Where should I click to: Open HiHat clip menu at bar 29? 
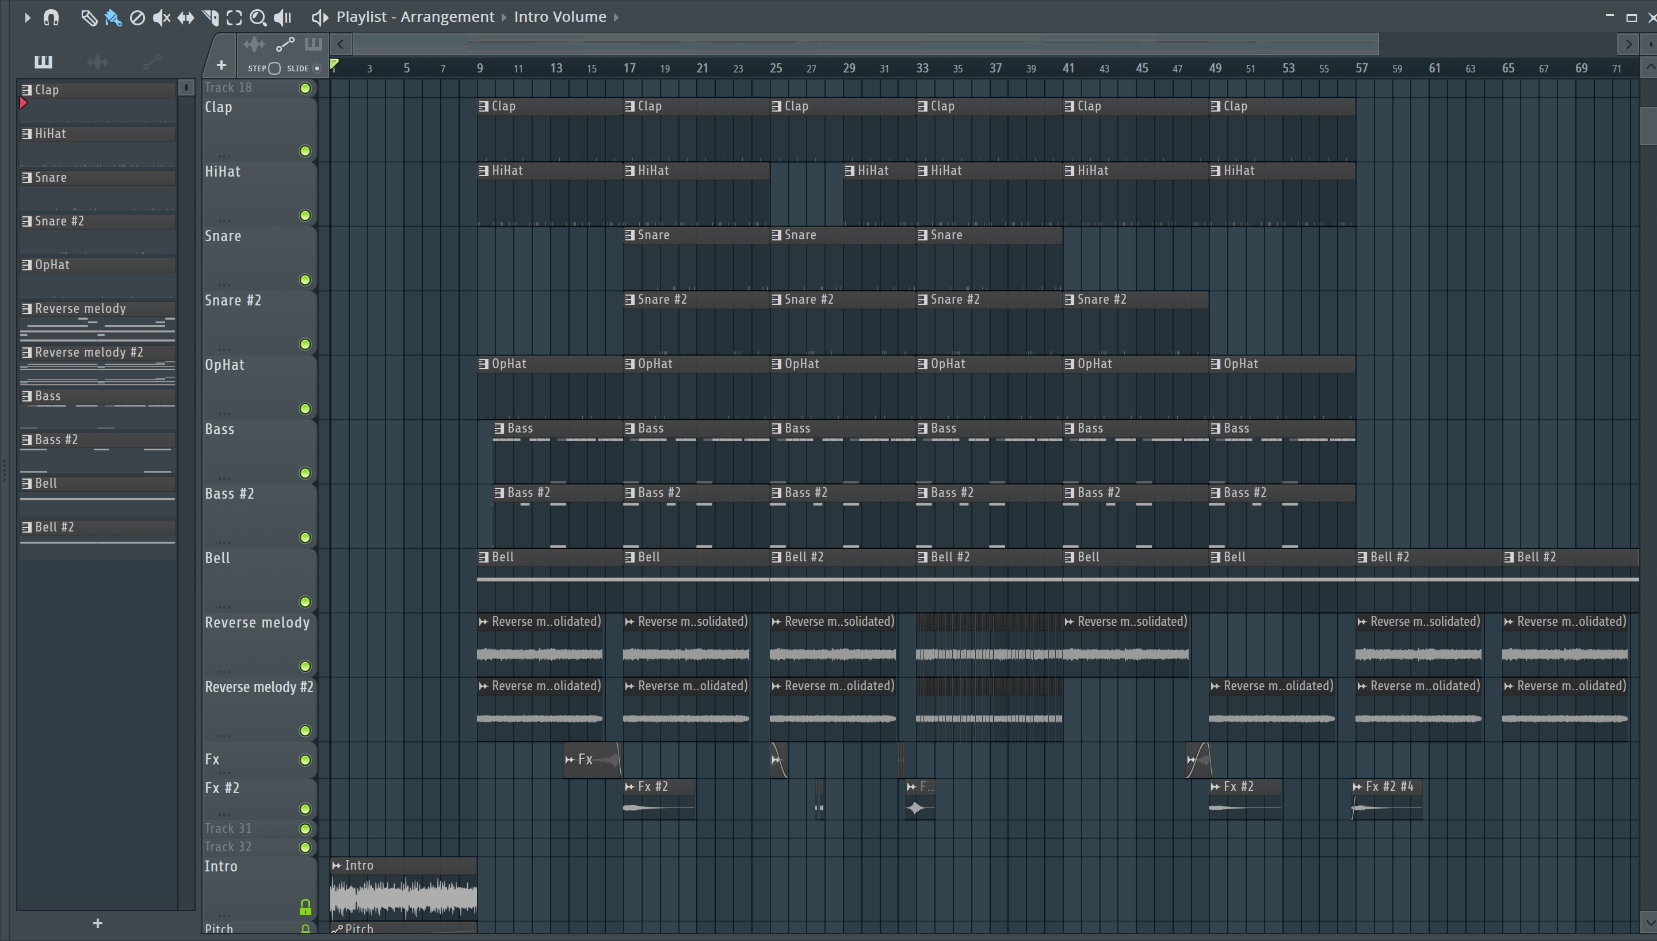[x=849, y=171]
